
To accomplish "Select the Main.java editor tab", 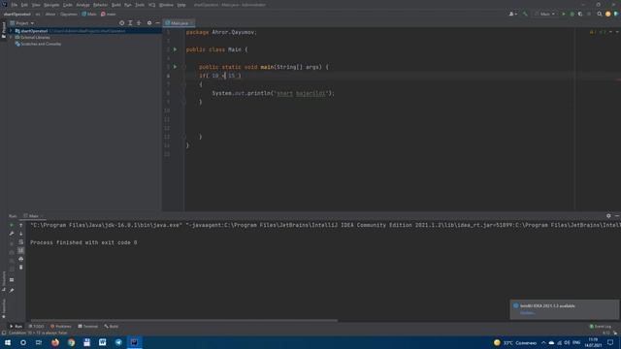I will (x=180, y=23).
